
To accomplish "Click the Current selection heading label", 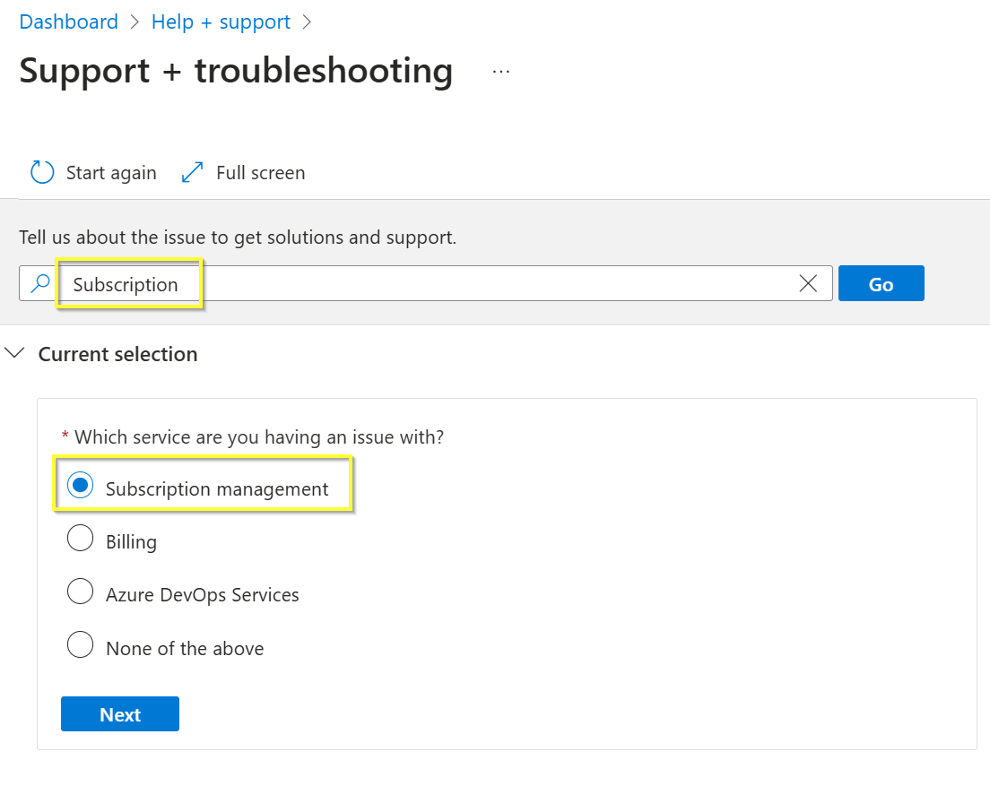I will tap(117, 354).
